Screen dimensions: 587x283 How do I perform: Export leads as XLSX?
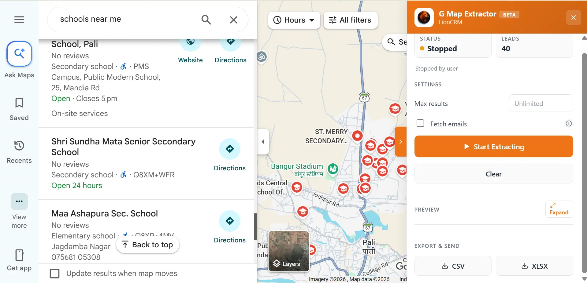click(534, 266)
